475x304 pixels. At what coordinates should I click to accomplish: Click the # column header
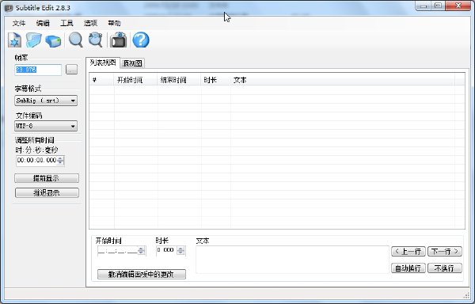click(102, 80)
